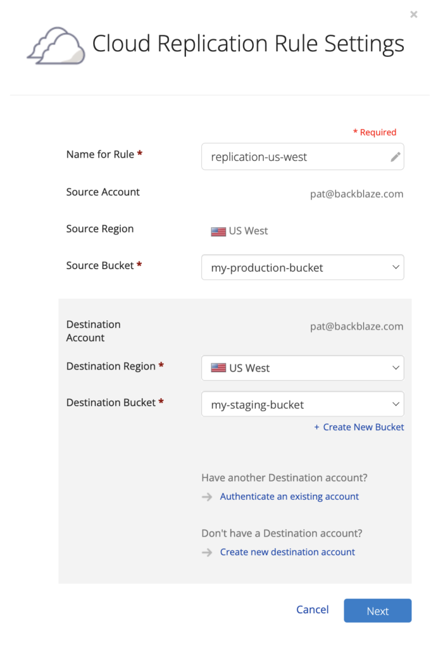Image resolution: width=438 pixels, height=648 pixels.
Task: Open the Source Bucket dropdown
Action: point(303,268)
